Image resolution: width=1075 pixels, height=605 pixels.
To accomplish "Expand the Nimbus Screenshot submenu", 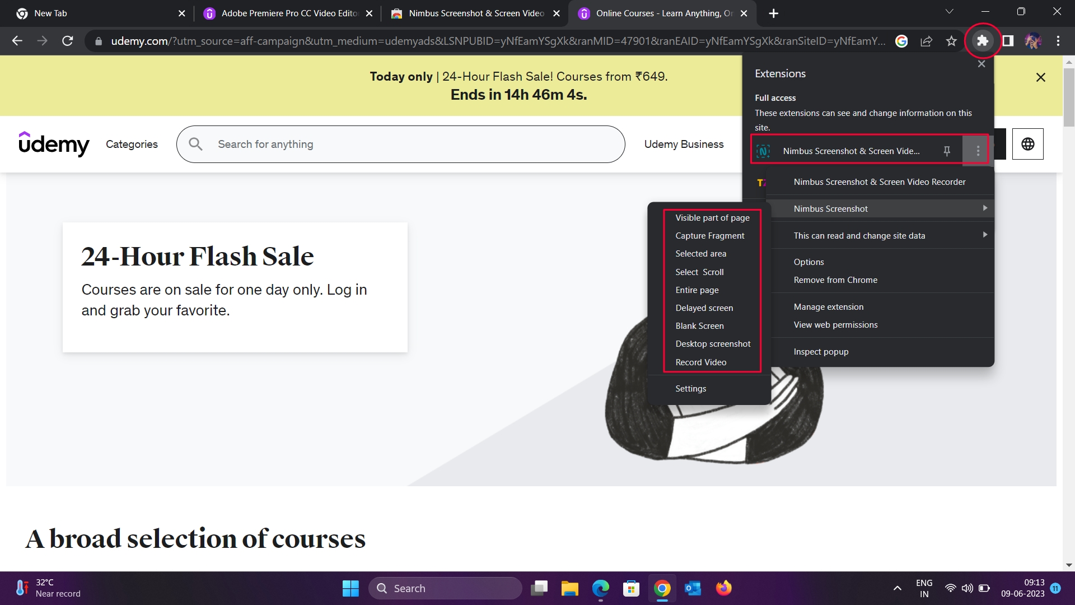I will pos(880,208).
